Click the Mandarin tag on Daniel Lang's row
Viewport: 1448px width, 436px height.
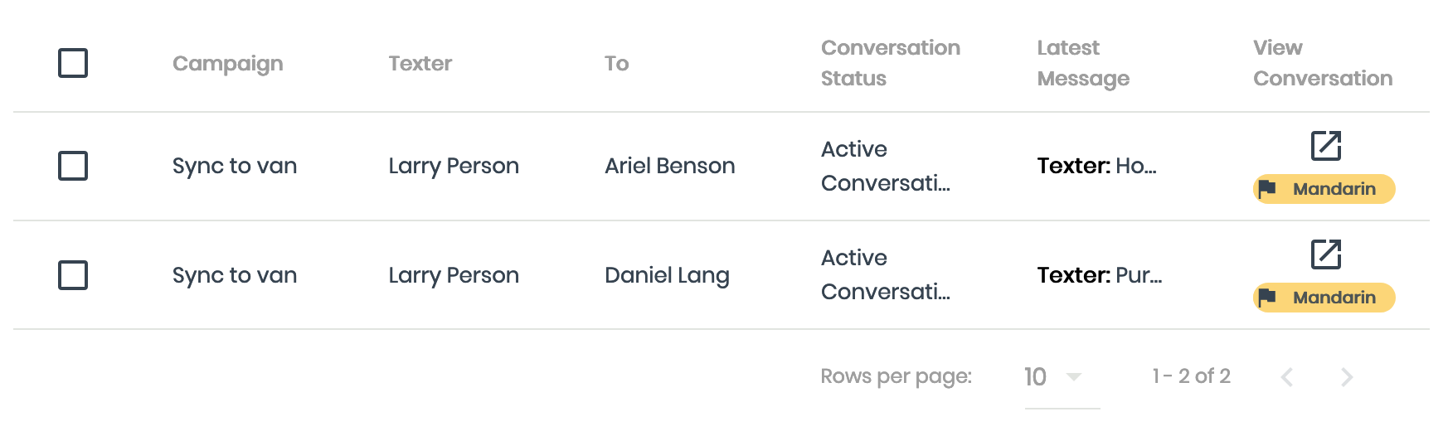pos(1334,298)
